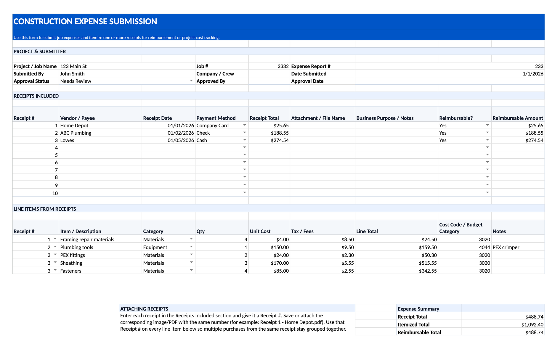The image size is (560, 349).
Task: Click the Cost Code 4044 cell
Action: [x=465, y=247]
